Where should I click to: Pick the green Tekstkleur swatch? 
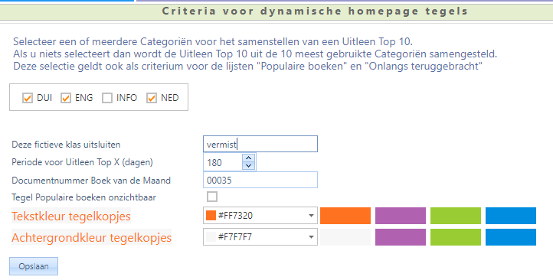[x=456, y=216]
